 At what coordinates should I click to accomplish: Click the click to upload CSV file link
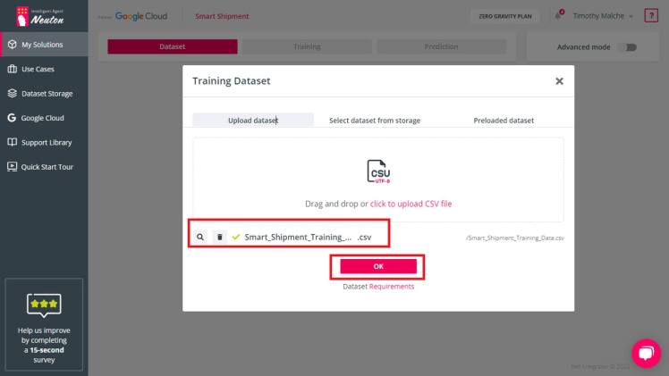[411, 204]
